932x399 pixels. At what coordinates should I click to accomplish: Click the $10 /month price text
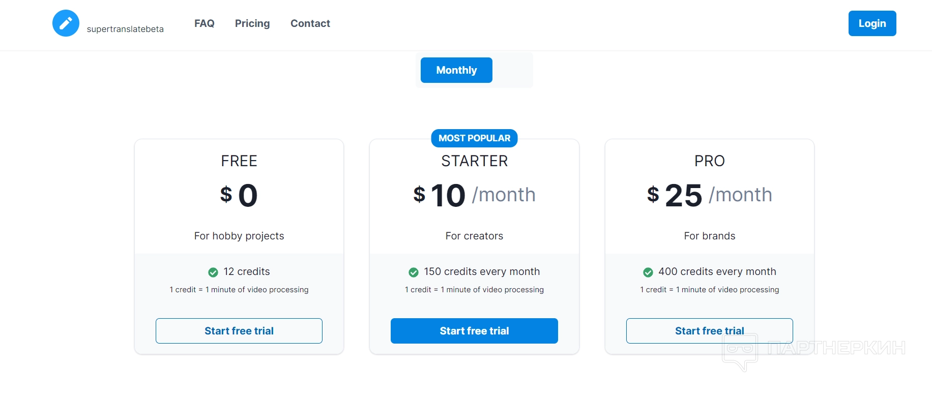point(474,195)
